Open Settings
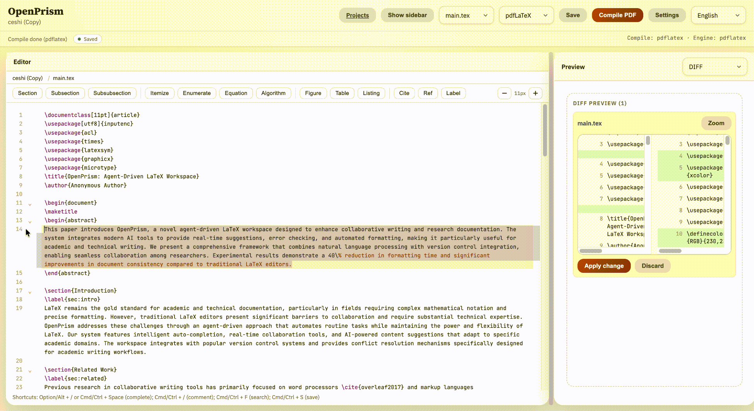The height and width of the screenshot is (411, 754). (667, 15)
